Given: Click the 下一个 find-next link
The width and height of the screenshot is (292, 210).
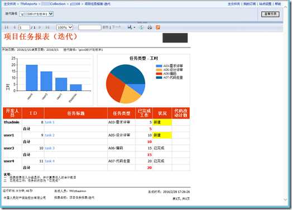Looking at the screenshot, I should point(116,27).
